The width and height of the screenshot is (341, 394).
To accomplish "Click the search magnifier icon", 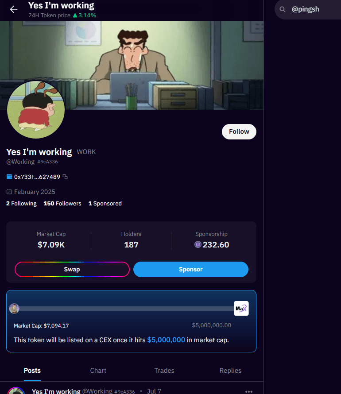I will click(283, 10).
